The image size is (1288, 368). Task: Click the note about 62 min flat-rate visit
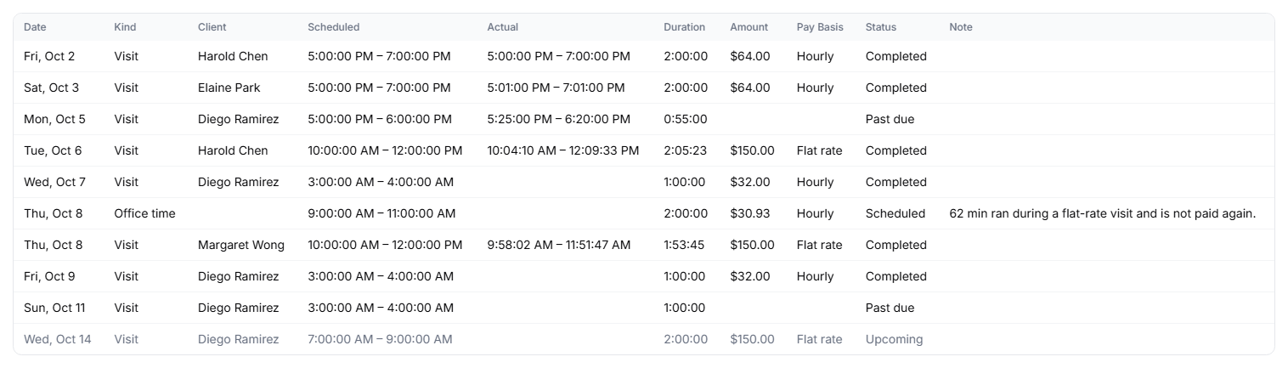[x=1102, y=213]
